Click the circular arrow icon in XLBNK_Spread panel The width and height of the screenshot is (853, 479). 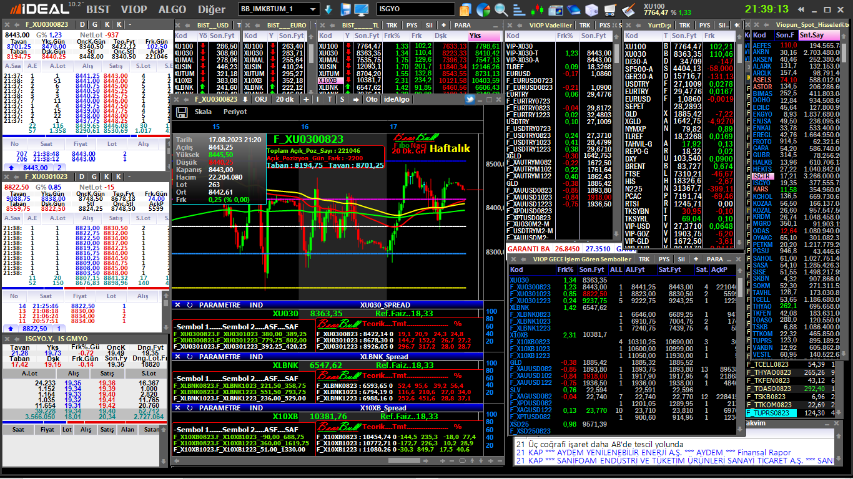point(190,357)
